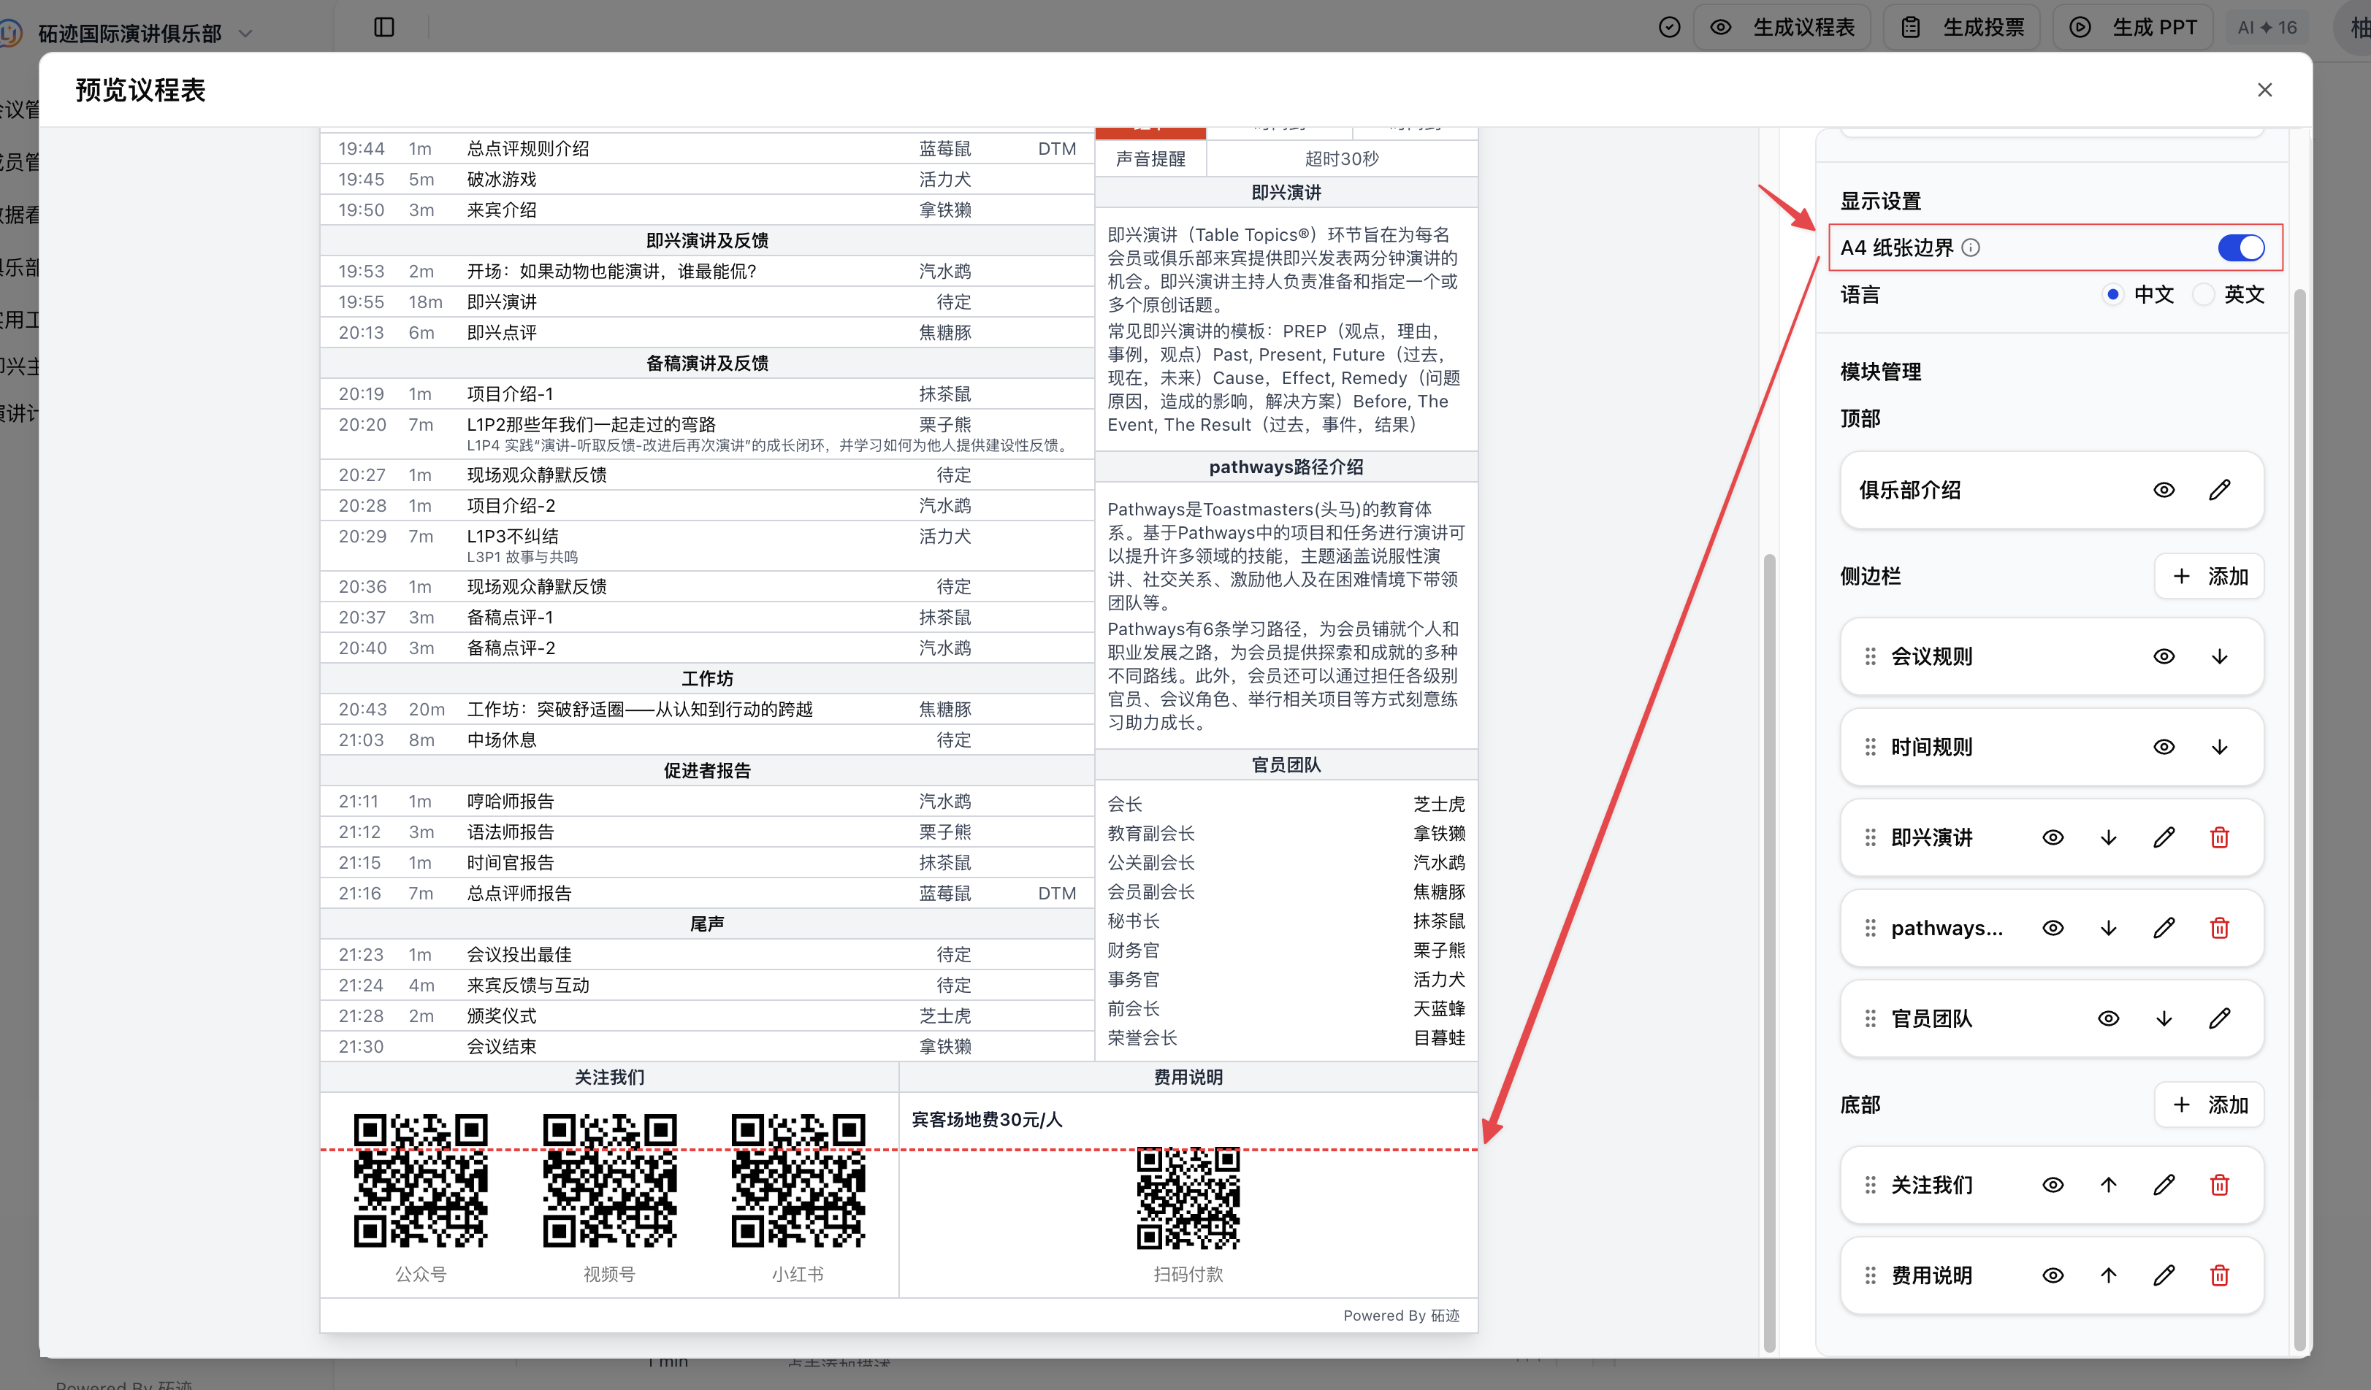Click the 小红书 QR code
Screen dimensions: 2371x1390
tap(798, 1181)
